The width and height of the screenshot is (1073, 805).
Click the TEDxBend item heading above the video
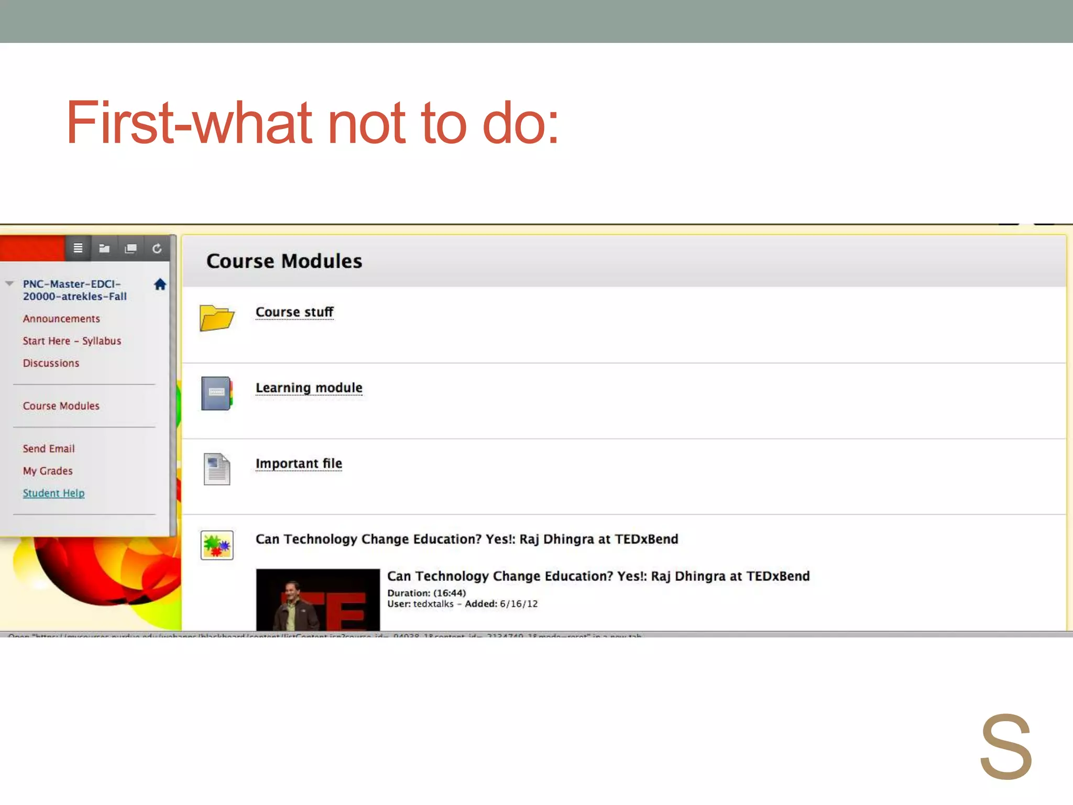click(467, 539)
